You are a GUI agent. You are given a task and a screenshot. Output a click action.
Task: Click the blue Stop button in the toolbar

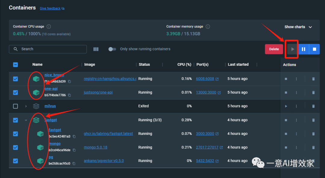314,49
